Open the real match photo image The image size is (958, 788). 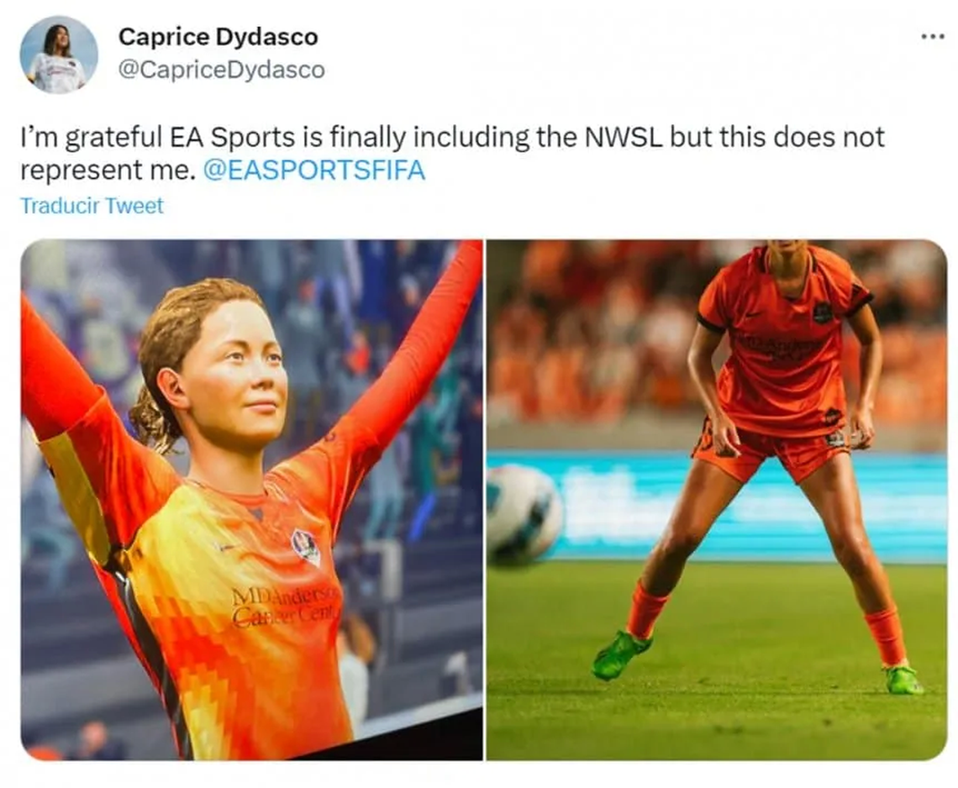pos(717,500)
